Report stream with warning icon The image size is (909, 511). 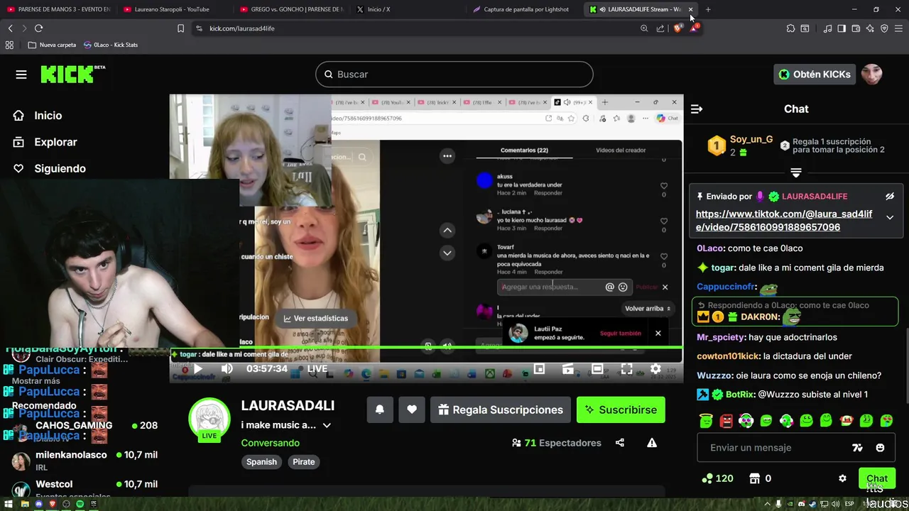tap(652, 443)
